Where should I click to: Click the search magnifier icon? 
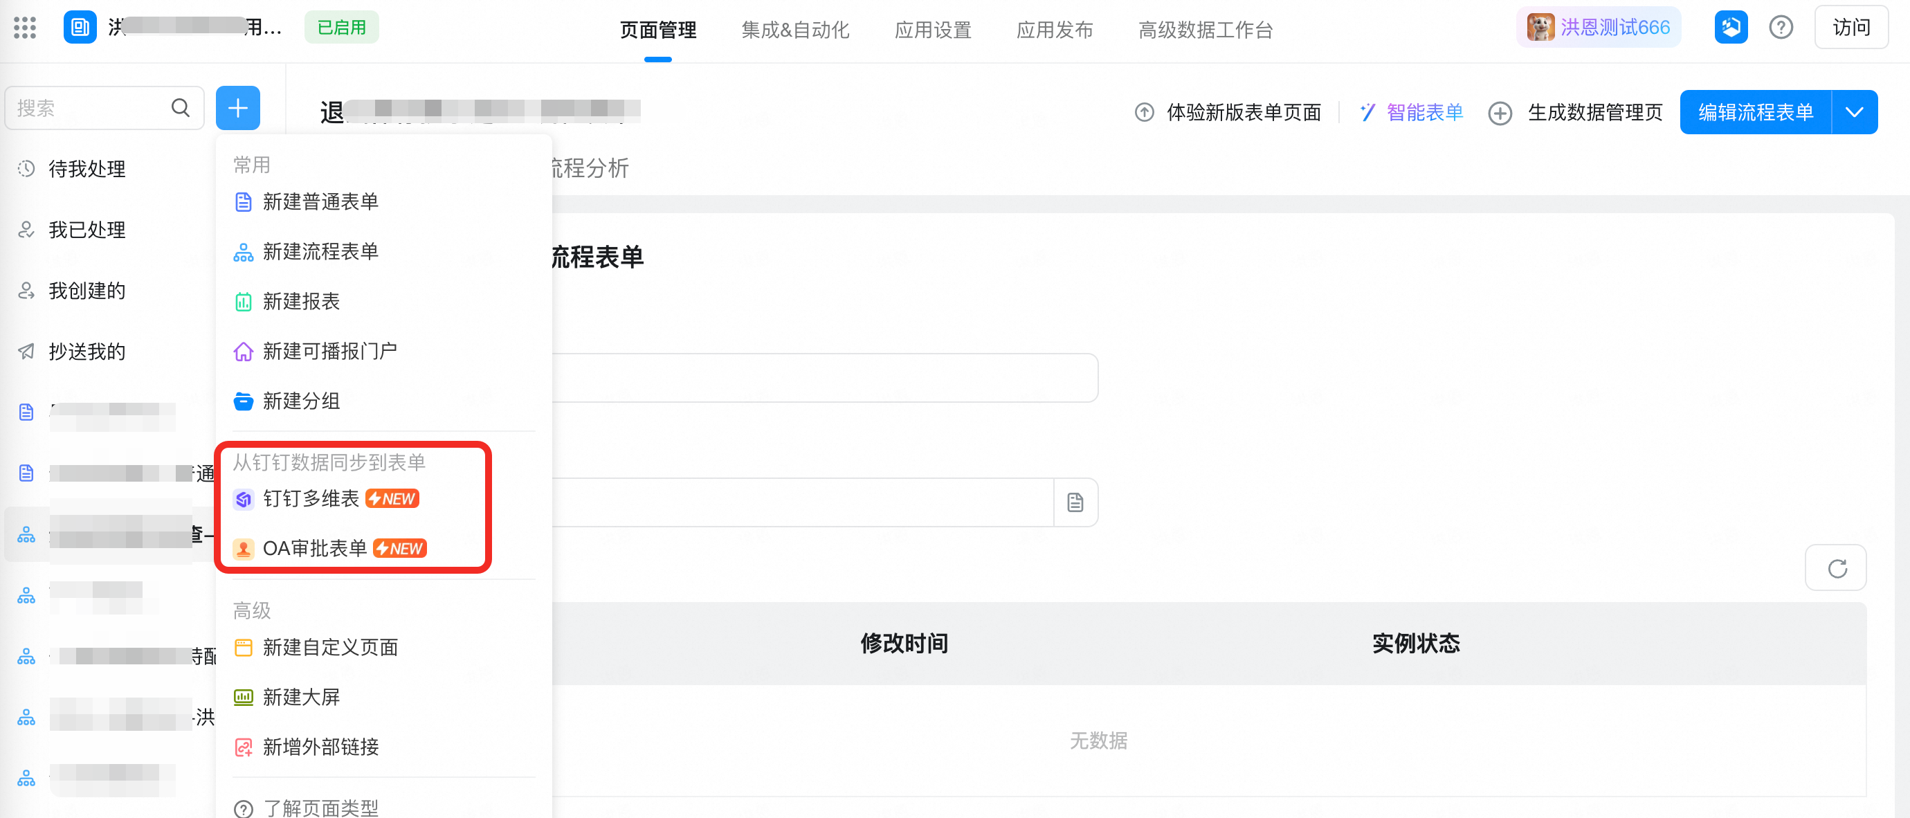tap(180, 108)
